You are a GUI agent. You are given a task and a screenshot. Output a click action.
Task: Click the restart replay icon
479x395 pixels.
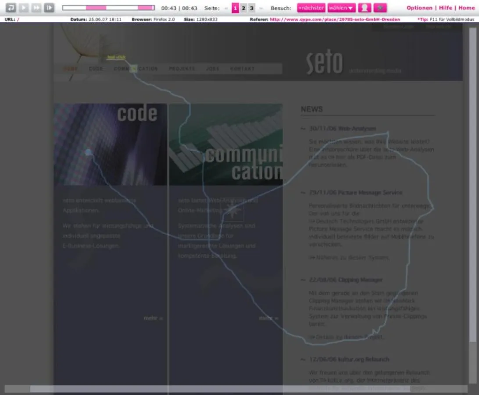point(11,8)
